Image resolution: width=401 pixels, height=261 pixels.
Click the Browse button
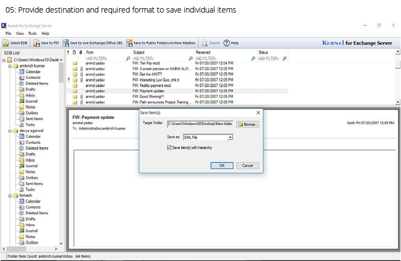247,124
